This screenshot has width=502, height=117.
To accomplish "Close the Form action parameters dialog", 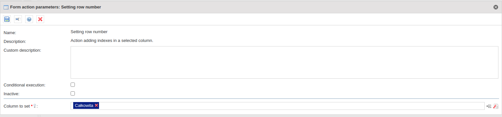I will (496, 7).
